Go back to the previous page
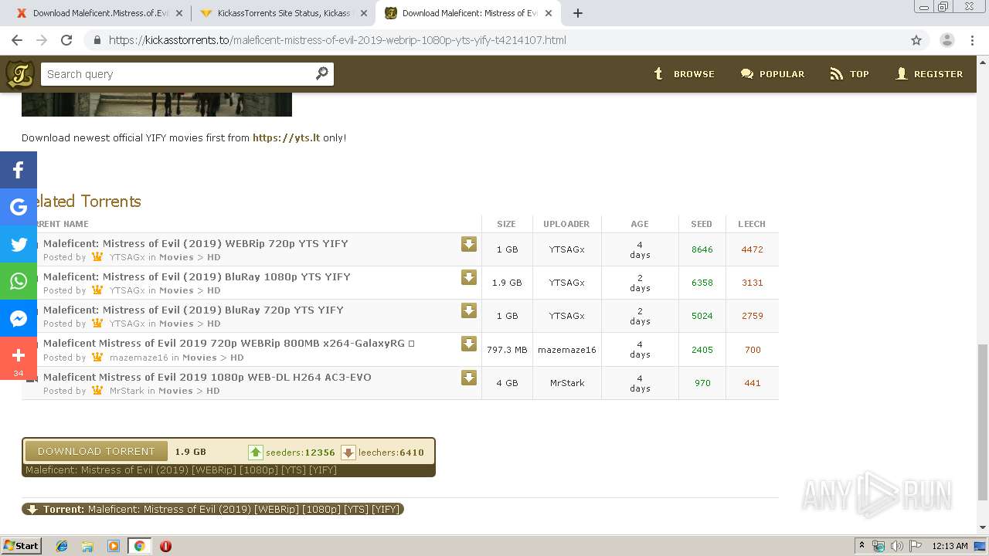 tap(17, 40)
